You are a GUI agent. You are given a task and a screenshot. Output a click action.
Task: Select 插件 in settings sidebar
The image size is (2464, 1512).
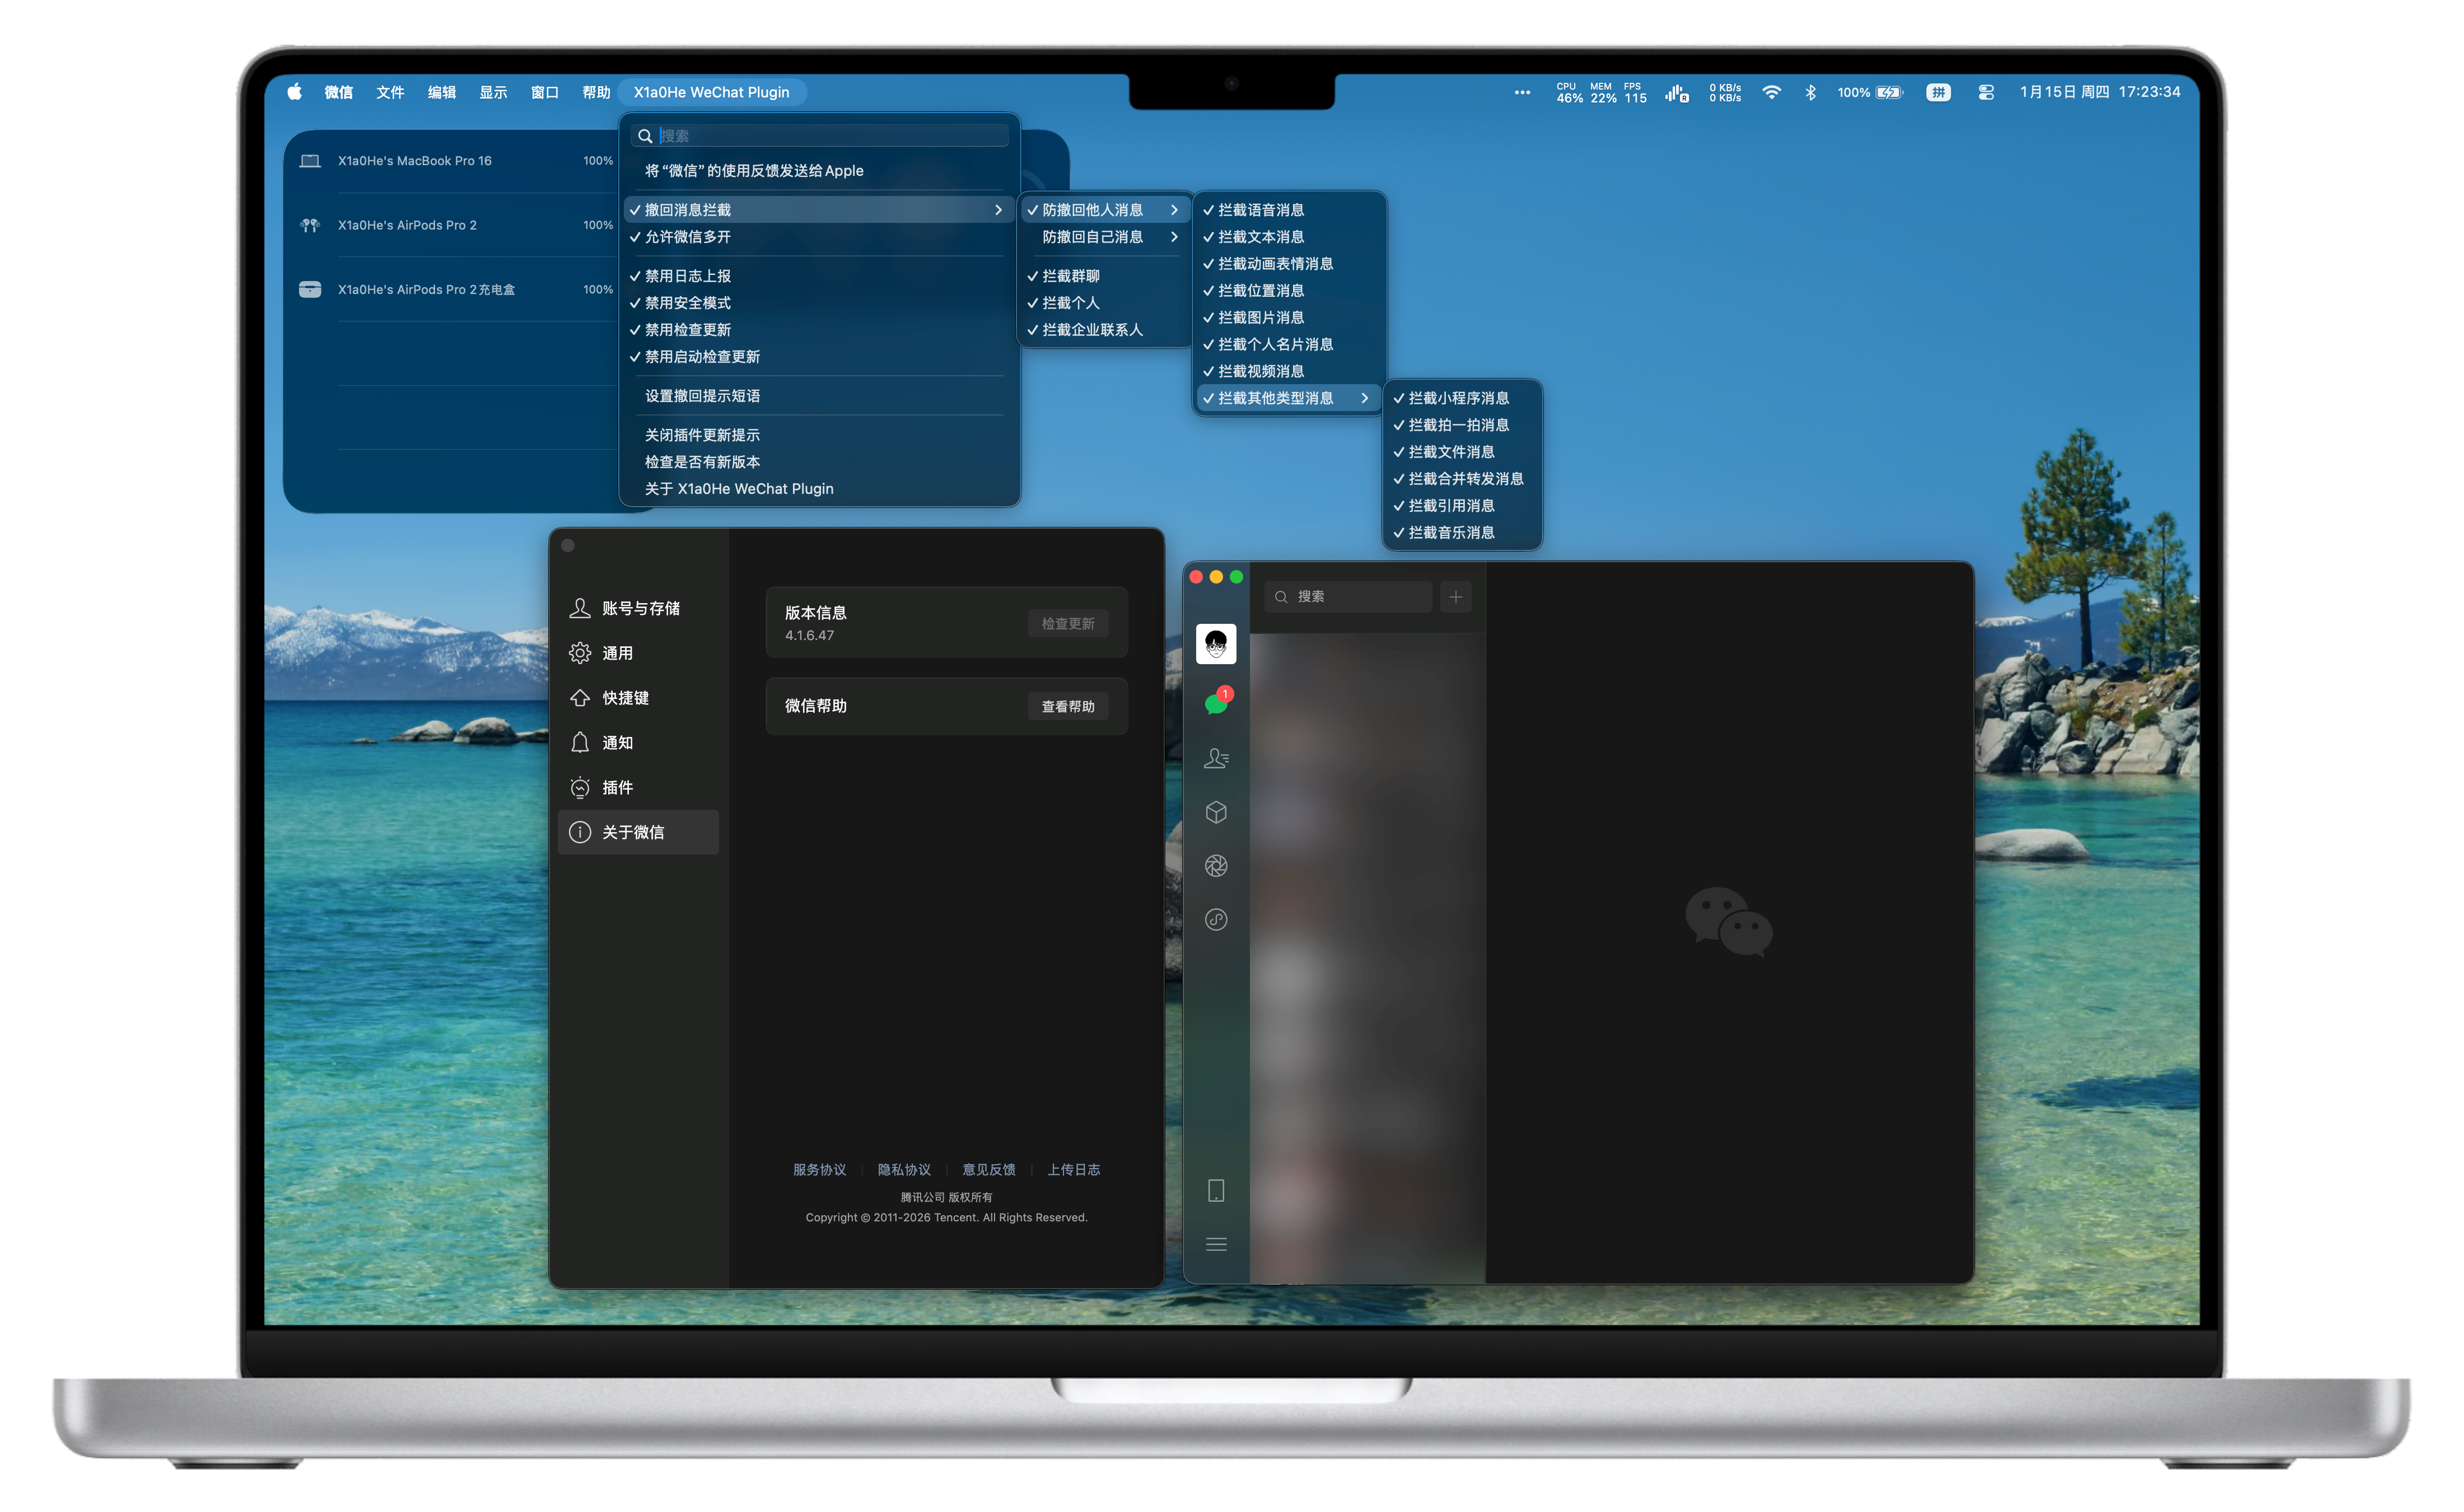617,788
